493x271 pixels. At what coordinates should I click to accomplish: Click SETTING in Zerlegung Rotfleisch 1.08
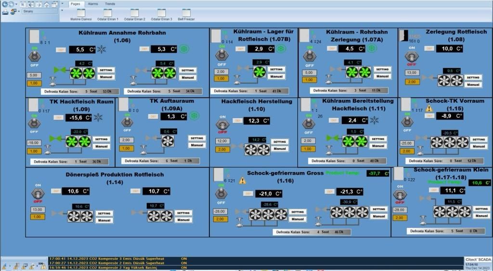(x=473, y=77)
